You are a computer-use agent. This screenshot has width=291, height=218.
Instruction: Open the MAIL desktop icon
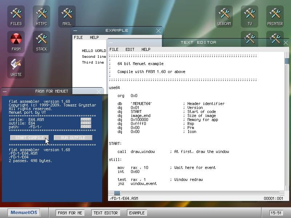pyautogui.click(x=67, y=16)
